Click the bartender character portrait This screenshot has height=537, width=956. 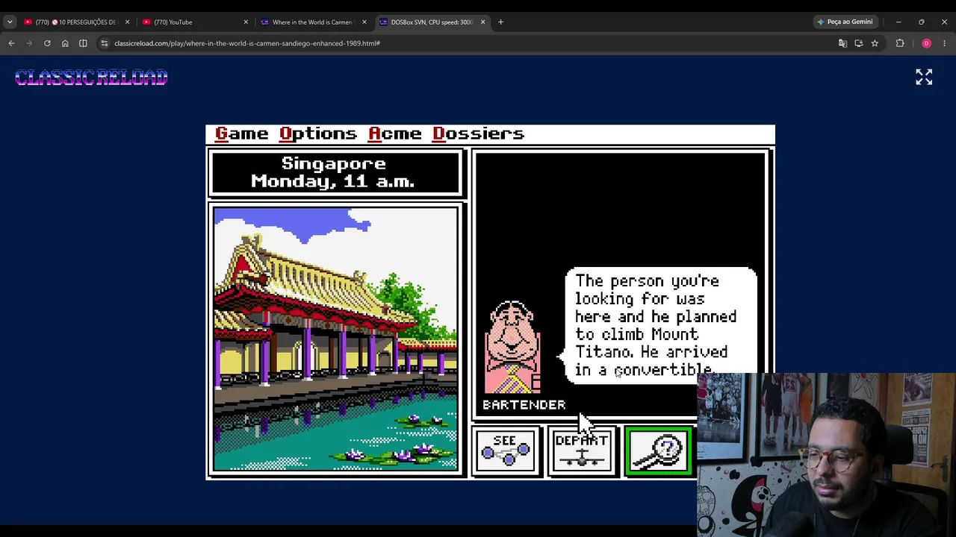tap(513, 347)
